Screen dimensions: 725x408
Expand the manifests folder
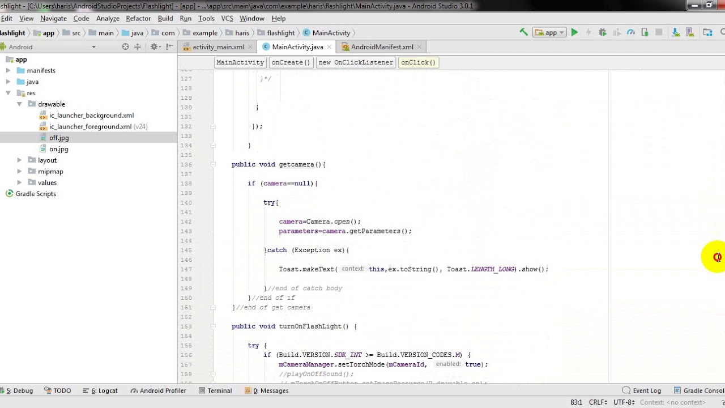(8, 71)
